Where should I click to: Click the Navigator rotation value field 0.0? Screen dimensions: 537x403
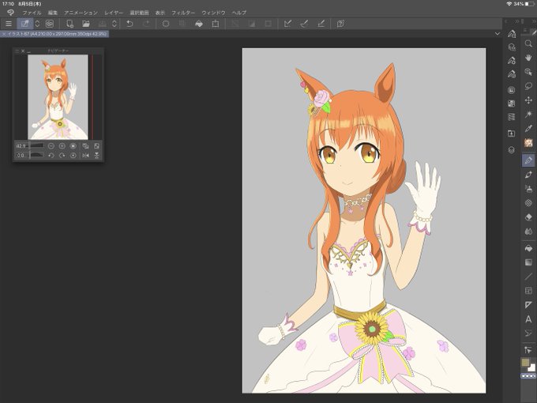pyautogui.click(x=21, y=155)
